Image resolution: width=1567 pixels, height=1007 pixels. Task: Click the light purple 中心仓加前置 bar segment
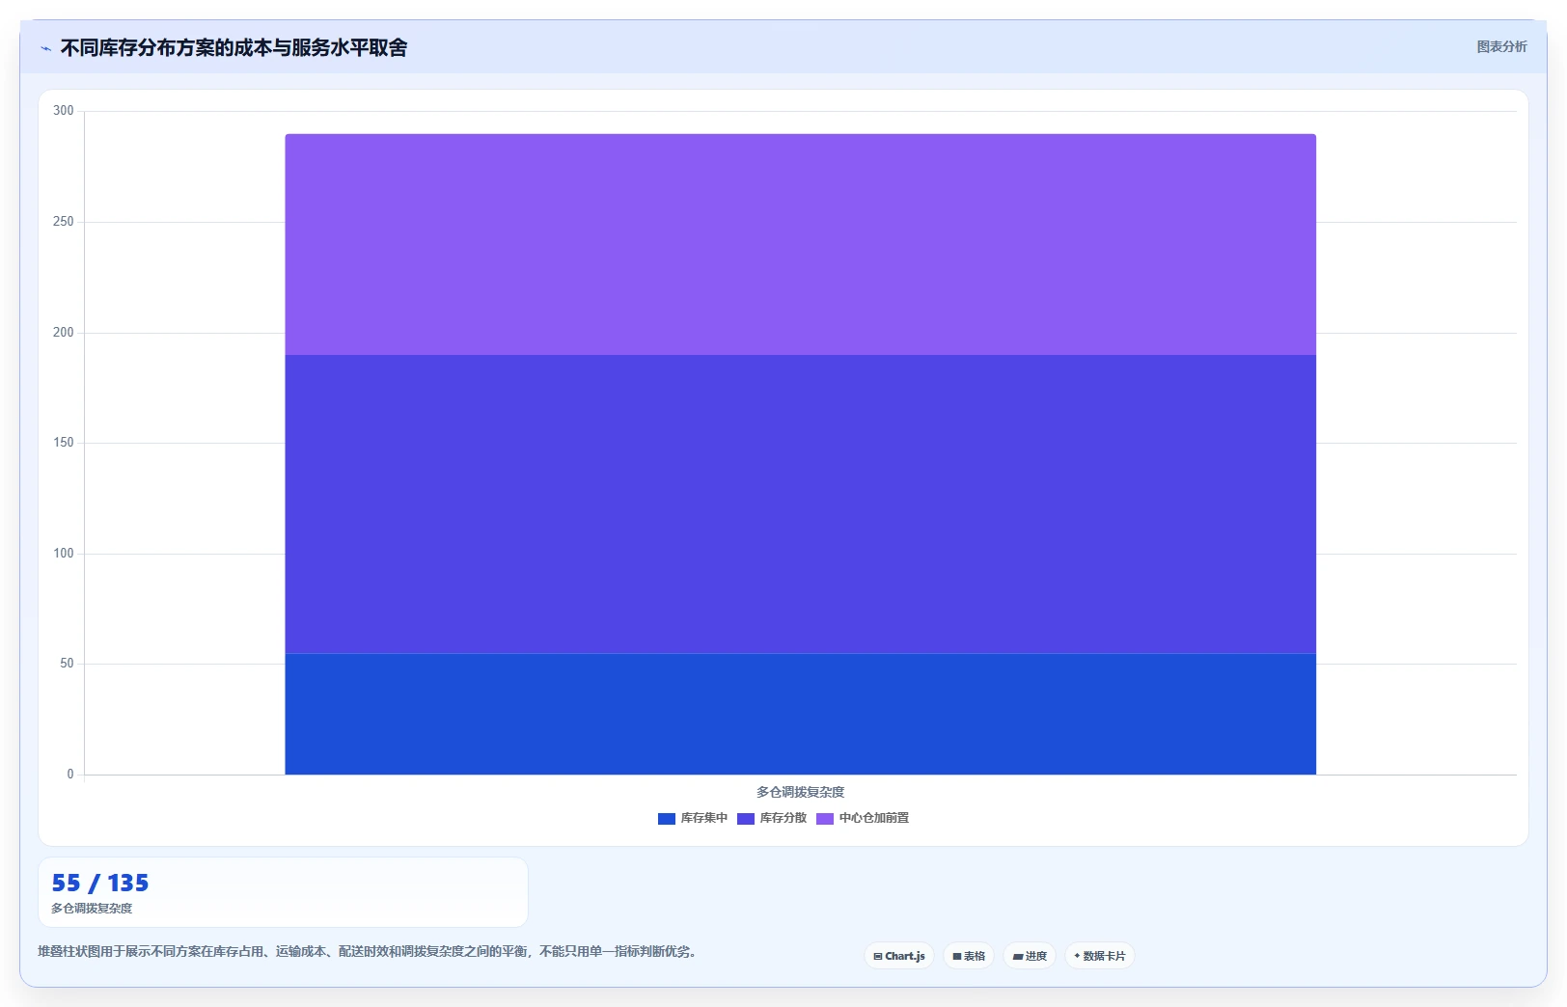pos(800,244)
